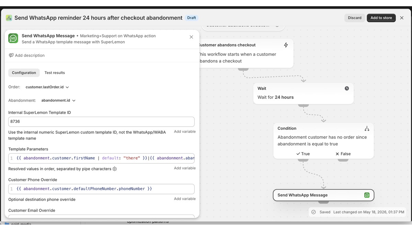The height and width of the screenshot is (231, 412).
Task: Click Add variable under Customer Phone Override
Action: click(x=185, y=198)
